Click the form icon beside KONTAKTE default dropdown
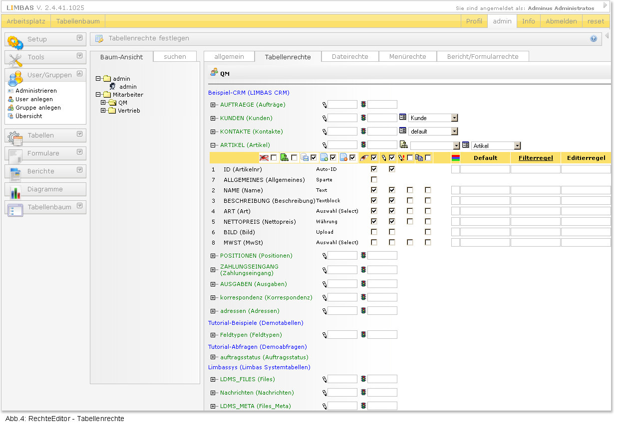Image resolution: width=621 pixels, height=426 pixels. 403,131
